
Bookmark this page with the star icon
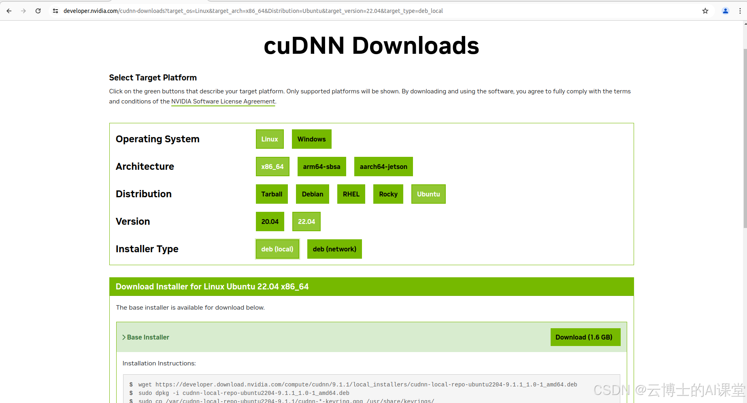pyautogui.click(x=705, y=11)
